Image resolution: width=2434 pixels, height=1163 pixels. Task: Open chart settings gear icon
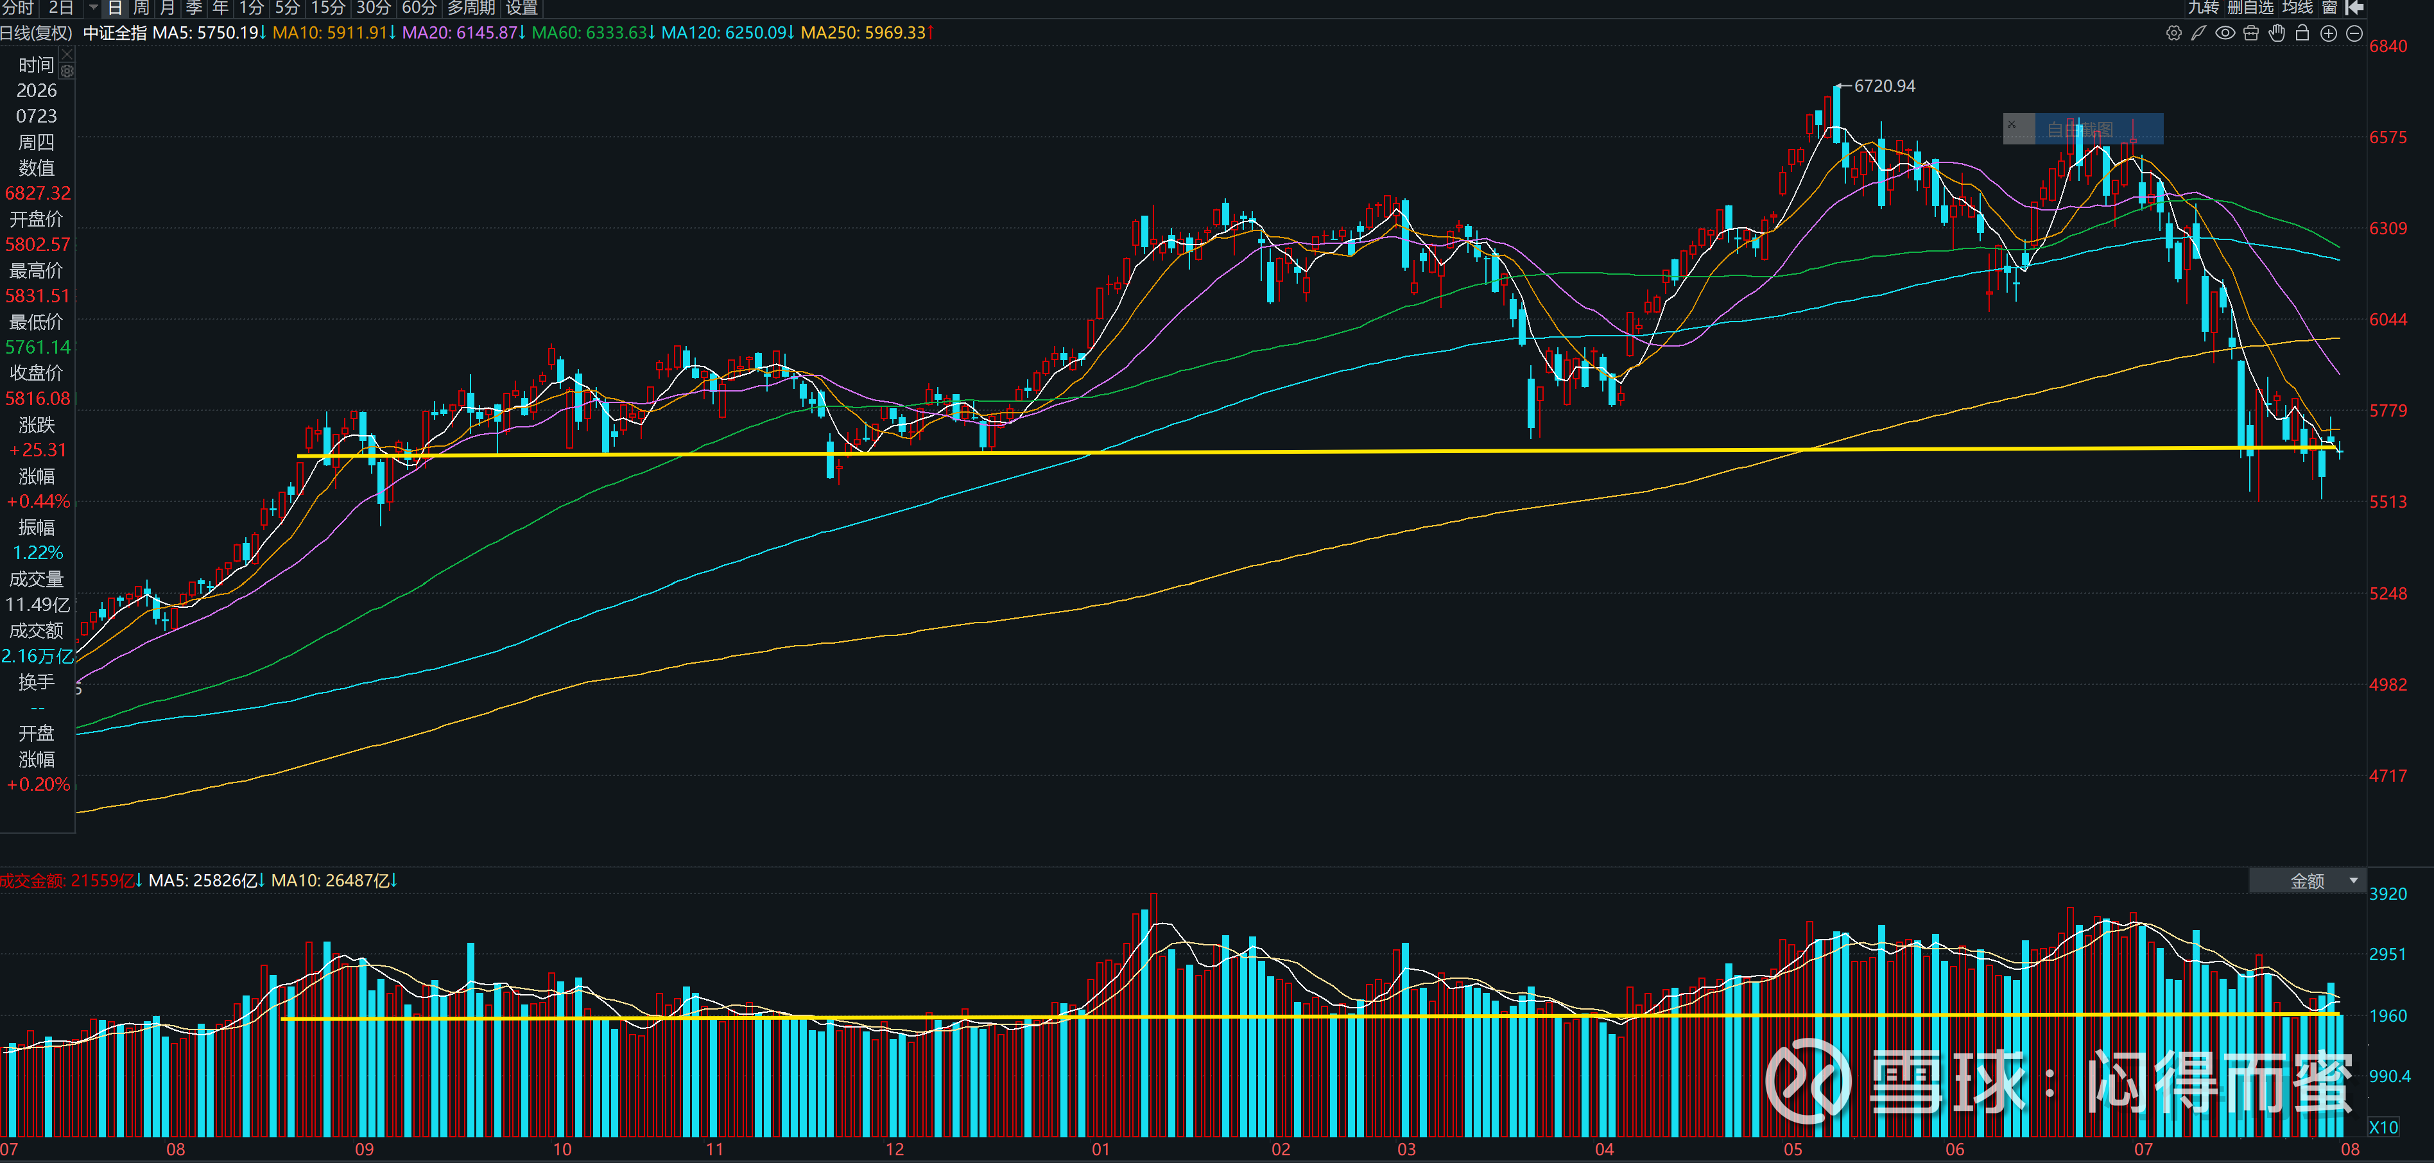(x=2173, y=33)
